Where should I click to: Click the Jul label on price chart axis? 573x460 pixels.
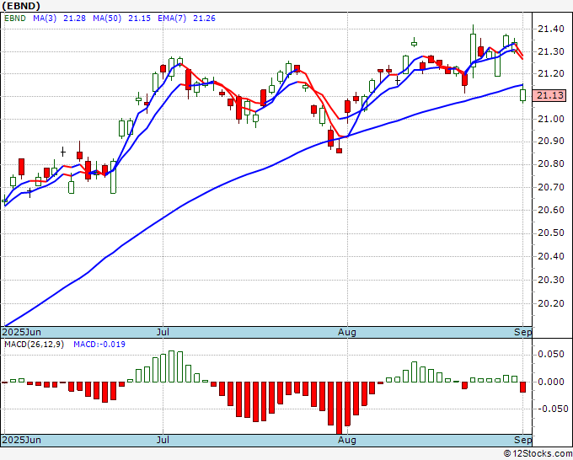coord(163,332)
